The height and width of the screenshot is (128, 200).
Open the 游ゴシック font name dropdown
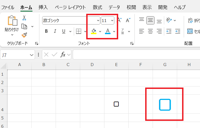coord(98,20)
